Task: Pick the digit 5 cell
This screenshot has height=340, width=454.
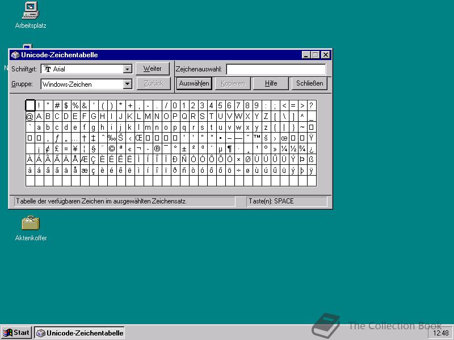Action: (x=221, y=105)
